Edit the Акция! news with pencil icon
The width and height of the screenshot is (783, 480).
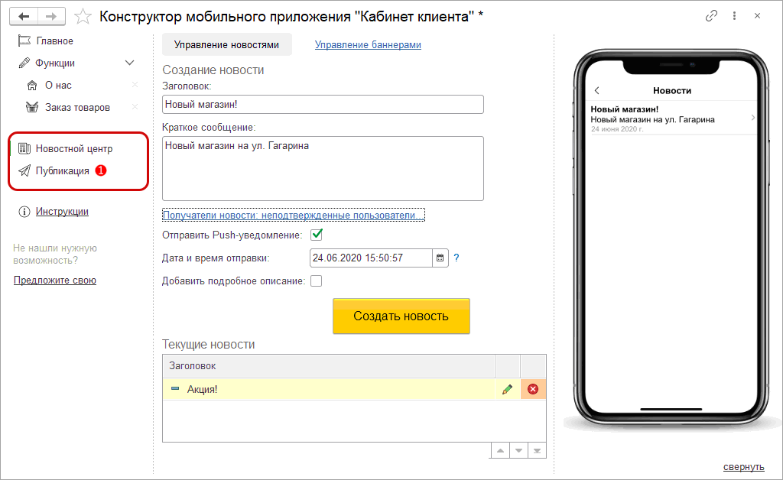507,389
